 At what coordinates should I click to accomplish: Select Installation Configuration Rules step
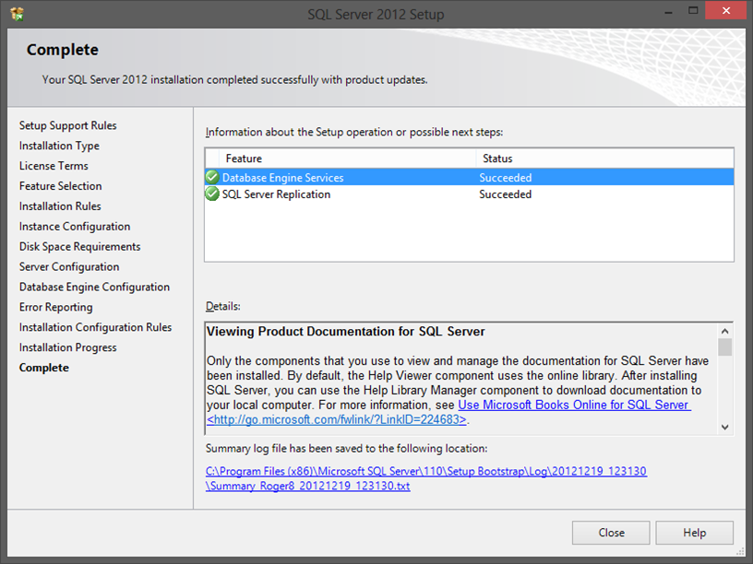pos(95,327)
